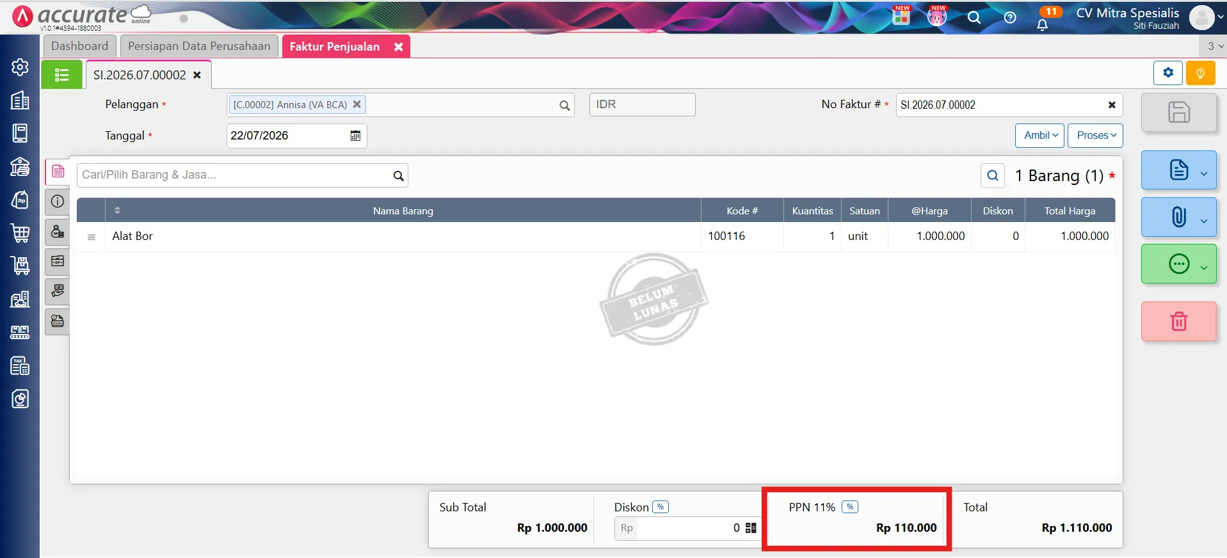Click the save invoice floppy disk icon
Screen dimensions: 1227x558
[x=1178, y=112]
